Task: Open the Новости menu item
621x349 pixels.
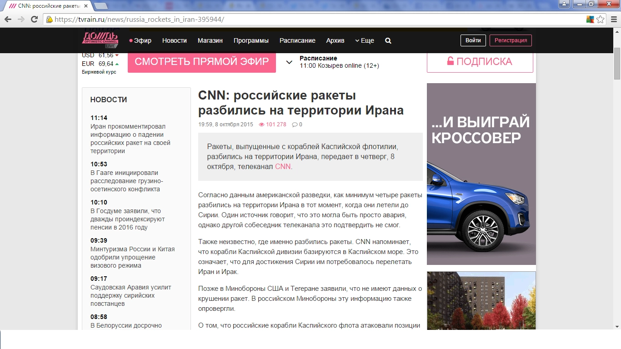Action: pyautogui.click(x=174, y=40)
